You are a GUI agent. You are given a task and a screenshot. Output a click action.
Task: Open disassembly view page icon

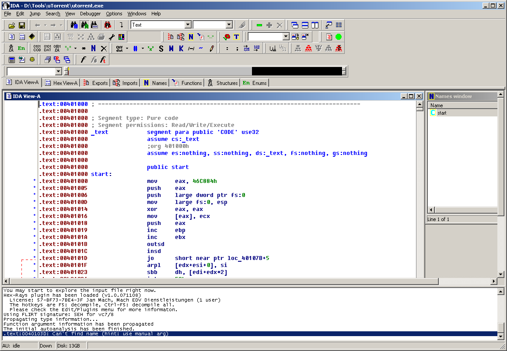pyautogui.click(x=12, y=37)
